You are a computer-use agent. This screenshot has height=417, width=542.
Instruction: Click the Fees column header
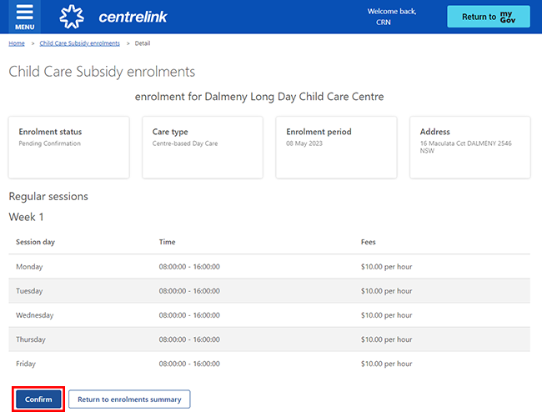[369, 242]
